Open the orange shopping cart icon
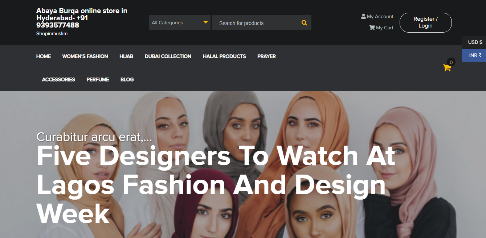Viewport: 486px width, 238px height. (x=447, y=67)
